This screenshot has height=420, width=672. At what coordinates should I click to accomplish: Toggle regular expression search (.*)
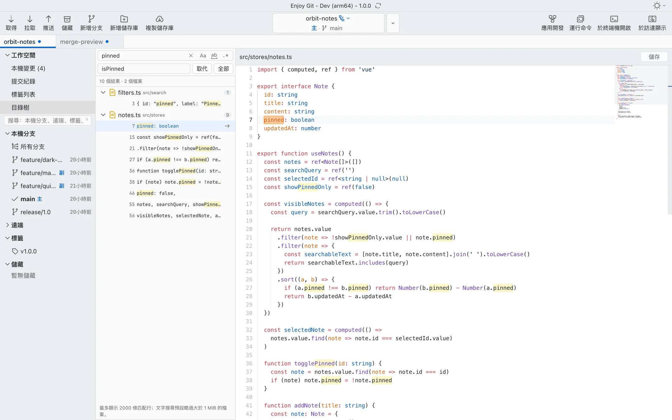(226, 56)
